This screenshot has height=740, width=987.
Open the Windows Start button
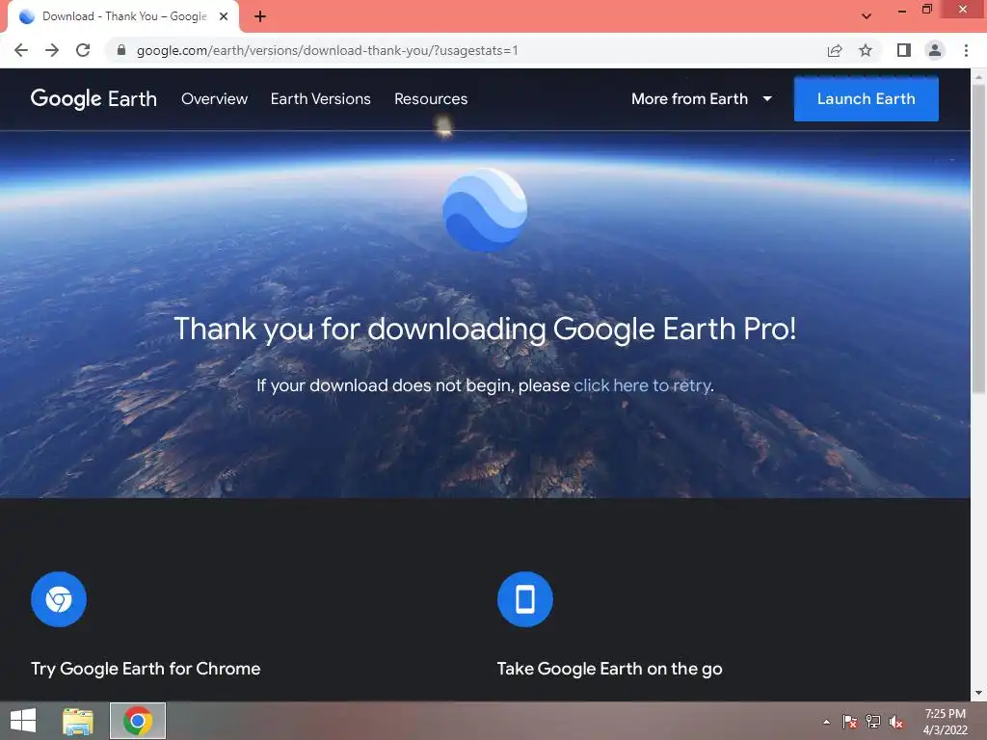(23, 721)
